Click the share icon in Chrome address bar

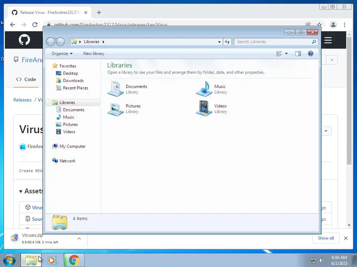[308, 25]
